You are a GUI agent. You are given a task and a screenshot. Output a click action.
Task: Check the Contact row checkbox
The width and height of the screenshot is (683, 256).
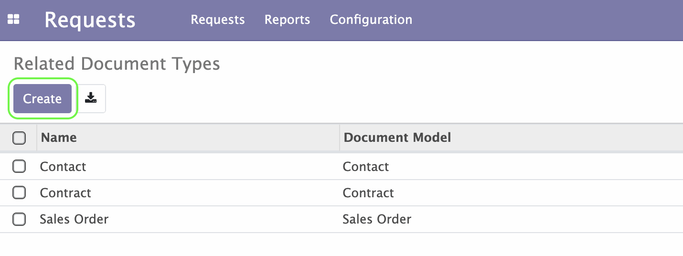(19, 166)
